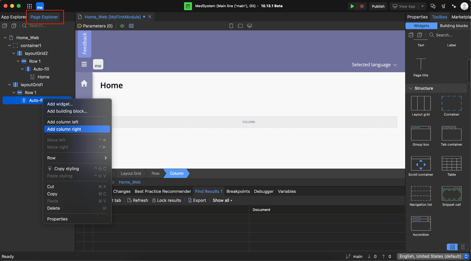The height and width of the screenshot is (261, 471).
Task: Select the phone preview icon
Action: 231,26
